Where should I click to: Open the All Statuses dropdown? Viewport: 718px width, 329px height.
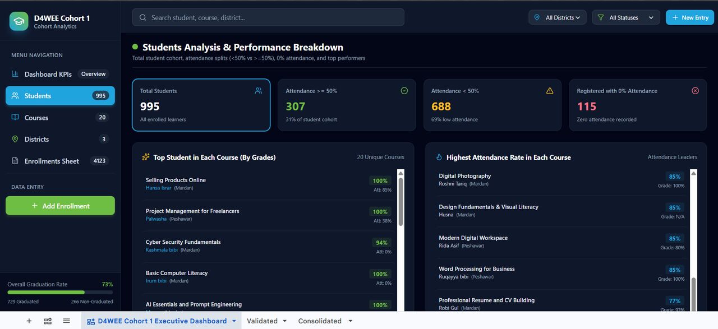click(627, 17)
